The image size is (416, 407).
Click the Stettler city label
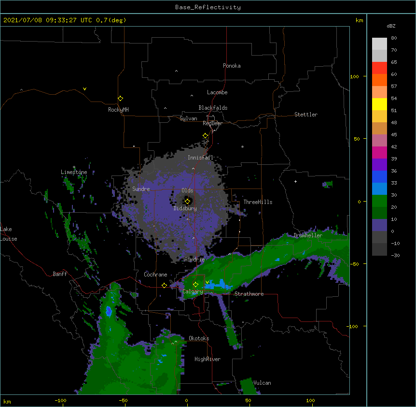306,115
